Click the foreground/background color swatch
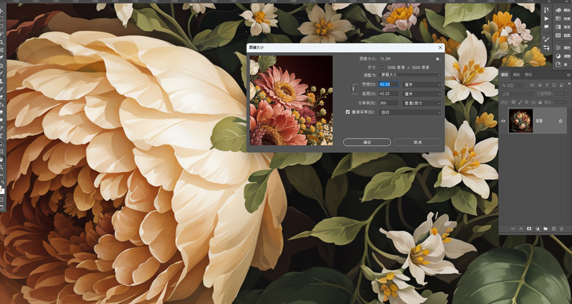Image resolution: width=572 pixels, height=304 pixels. click(x=2, y=191)
